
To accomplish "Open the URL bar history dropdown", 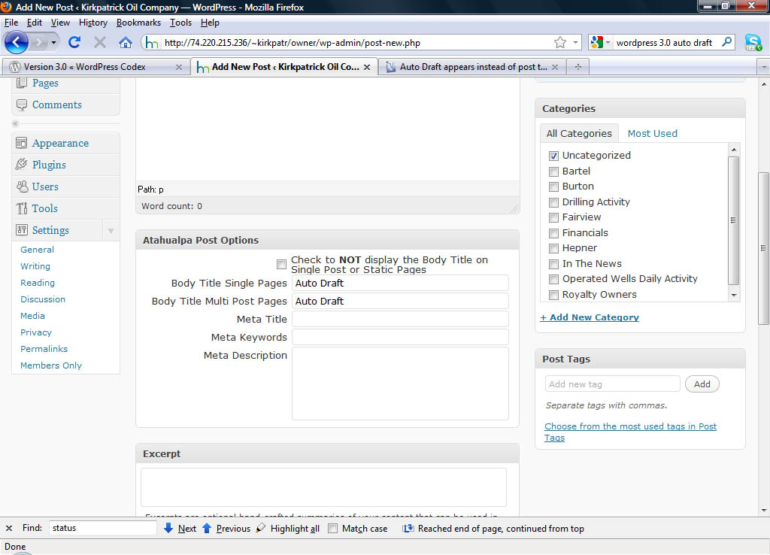I will [x=575, y=43].
